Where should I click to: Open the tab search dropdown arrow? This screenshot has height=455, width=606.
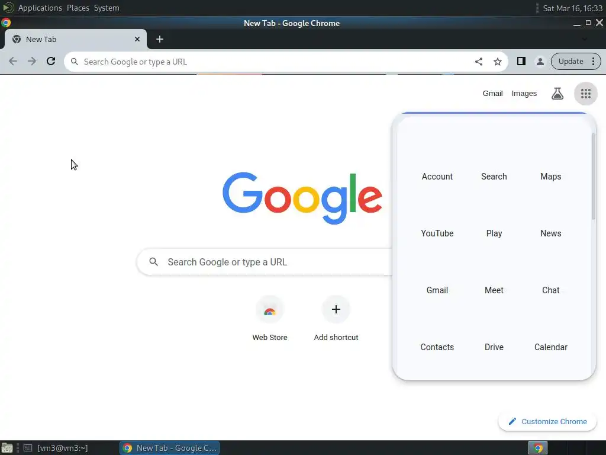tap(584, 39)
